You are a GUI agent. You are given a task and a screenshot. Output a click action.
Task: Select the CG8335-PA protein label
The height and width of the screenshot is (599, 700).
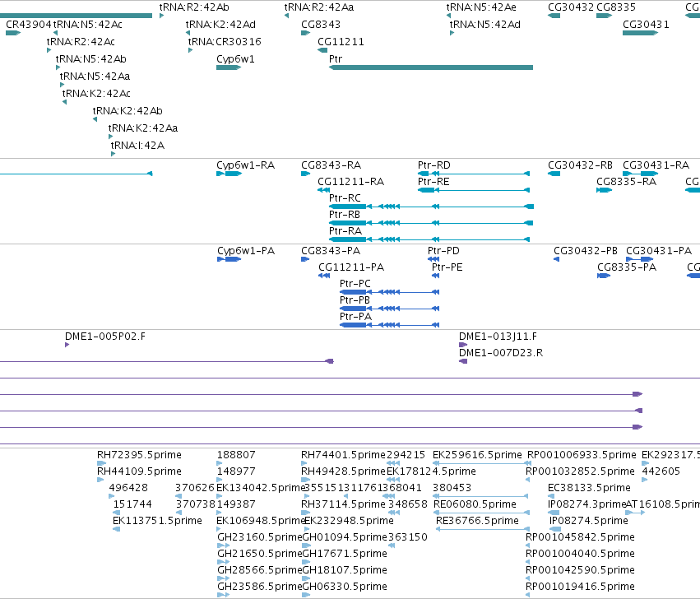(x=627, y=267)
